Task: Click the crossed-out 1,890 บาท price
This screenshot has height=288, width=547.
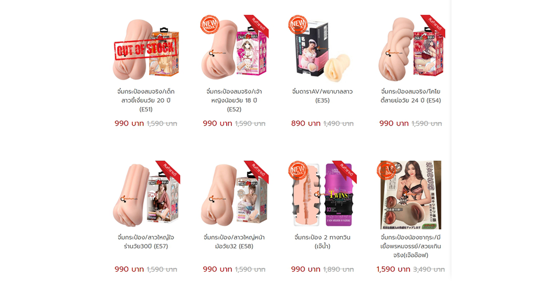Action: [338, 270]
